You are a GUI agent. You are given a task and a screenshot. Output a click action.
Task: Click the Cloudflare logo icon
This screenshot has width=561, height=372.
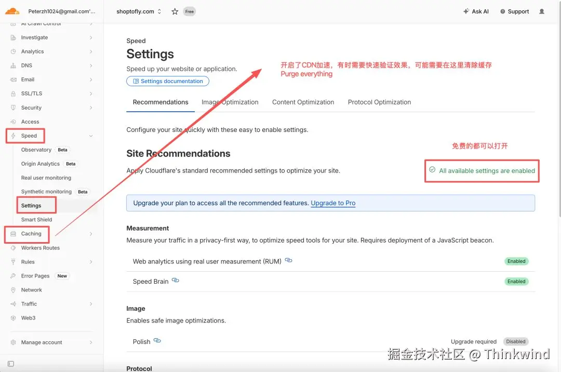coord(12,11)
